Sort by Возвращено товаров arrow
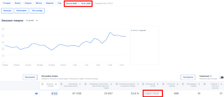The height and width of the screenshot is (97, 224). coord(199,84)
